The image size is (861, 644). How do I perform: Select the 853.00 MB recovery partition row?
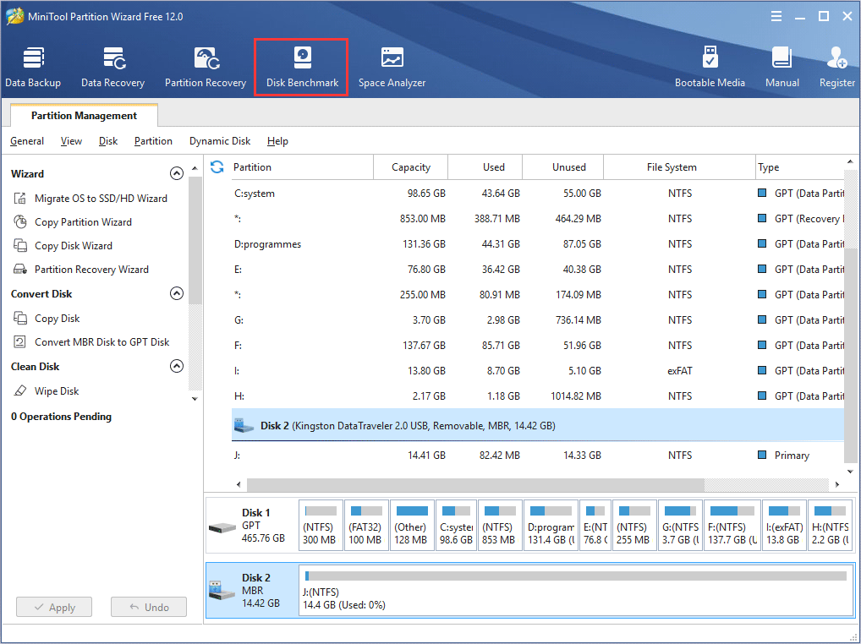[x=538, y=218]
